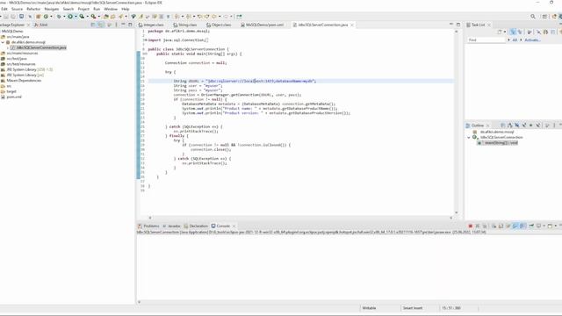Click the Collapse All icon in Package Explorer
Viewport: 562px width, 316px height.
[x=93, y=25]
